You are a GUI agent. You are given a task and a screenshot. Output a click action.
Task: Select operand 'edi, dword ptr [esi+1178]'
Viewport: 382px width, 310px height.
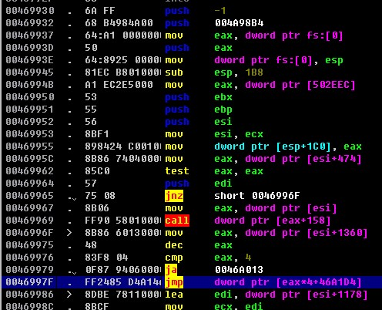pos(291,295)
